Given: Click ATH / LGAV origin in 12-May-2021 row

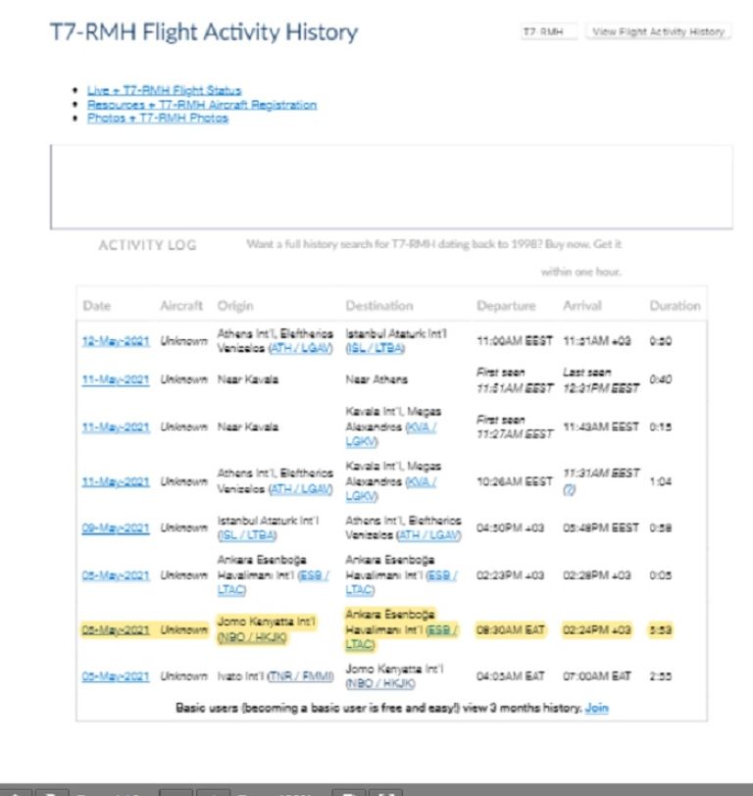Looking at the screenshot, I should pyautogui.click(x=298, y=349).
